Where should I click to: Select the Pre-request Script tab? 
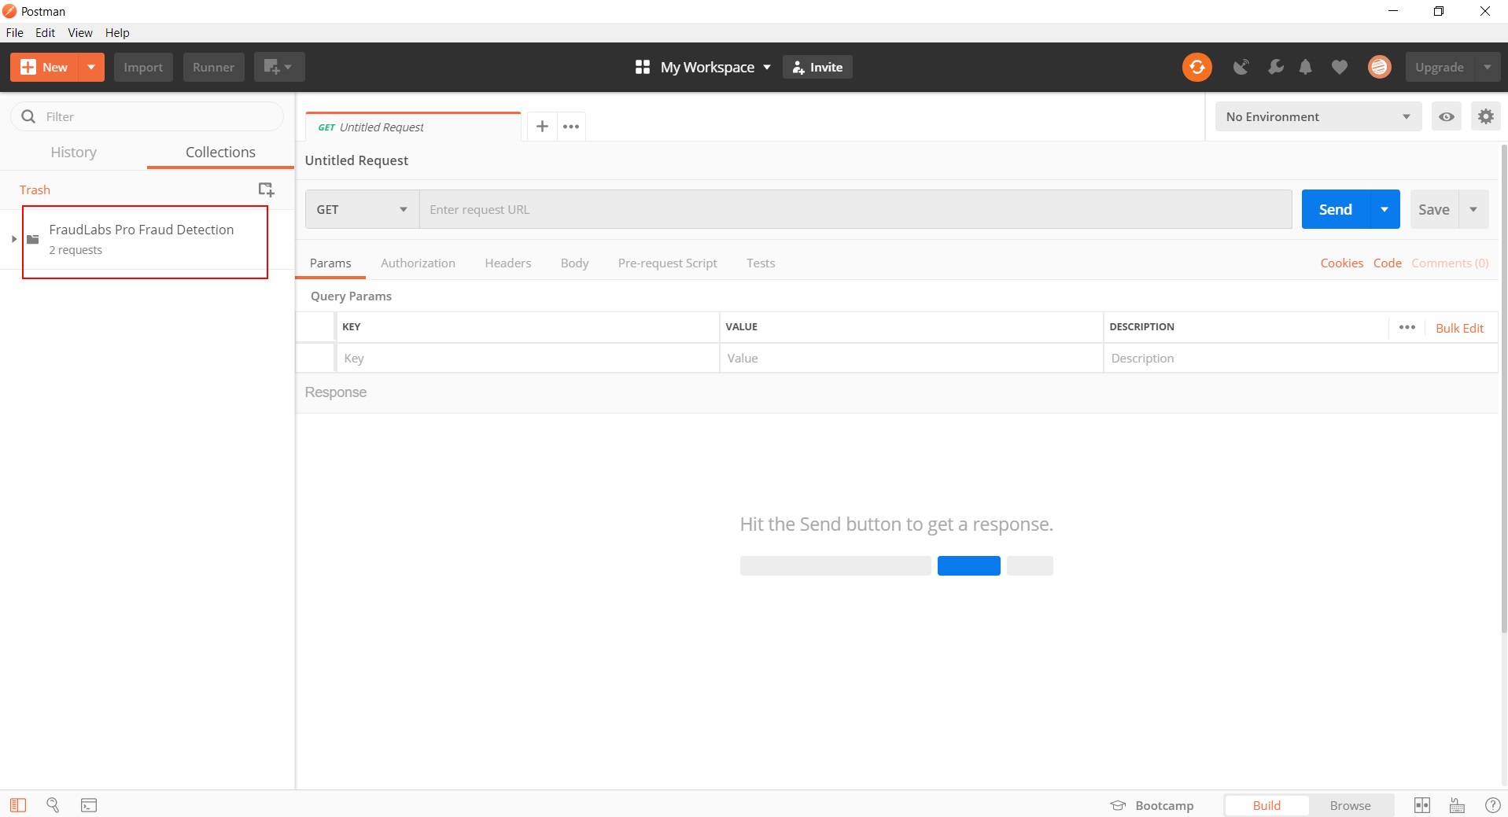point(667,263)
